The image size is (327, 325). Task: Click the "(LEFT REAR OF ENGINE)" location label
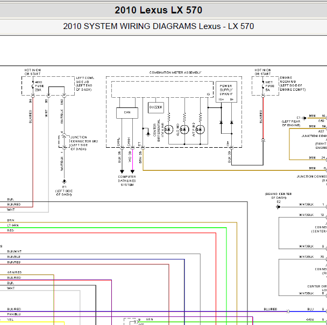291,124
